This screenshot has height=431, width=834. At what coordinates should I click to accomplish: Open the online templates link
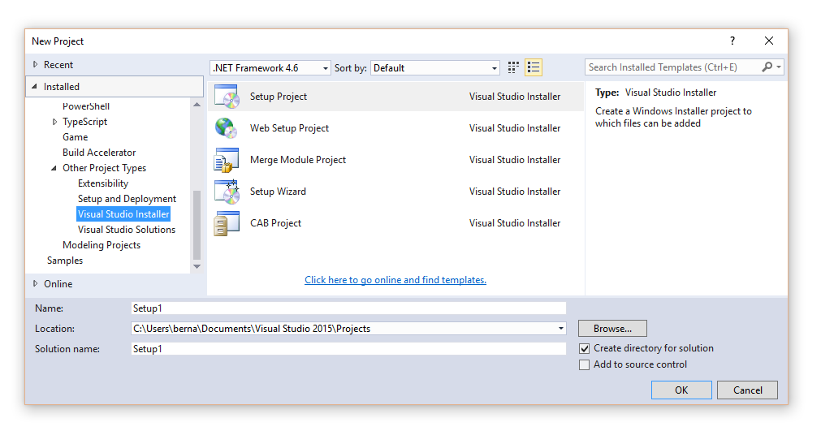[395, 280]
